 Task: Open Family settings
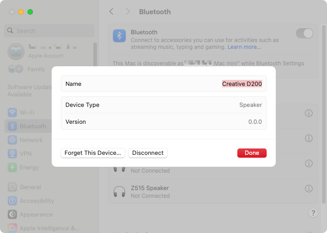[x=26, y=69]
